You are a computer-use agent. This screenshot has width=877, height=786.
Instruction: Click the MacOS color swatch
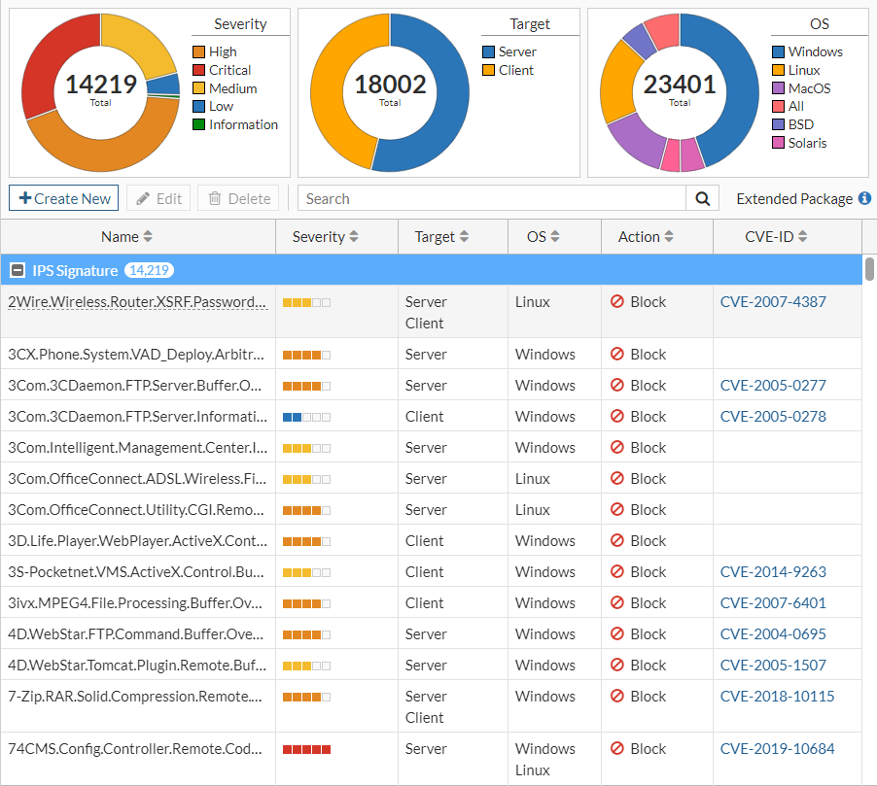779,88
